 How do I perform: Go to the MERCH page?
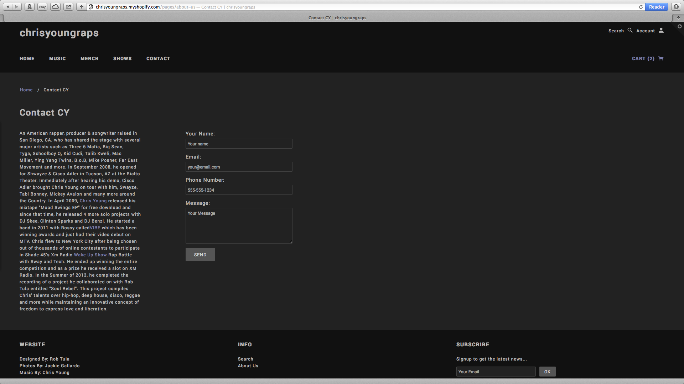coord(89,59)
